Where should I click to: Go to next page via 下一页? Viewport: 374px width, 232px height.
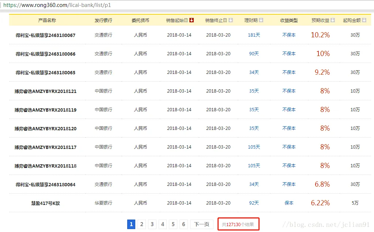[x=201, y=224]
